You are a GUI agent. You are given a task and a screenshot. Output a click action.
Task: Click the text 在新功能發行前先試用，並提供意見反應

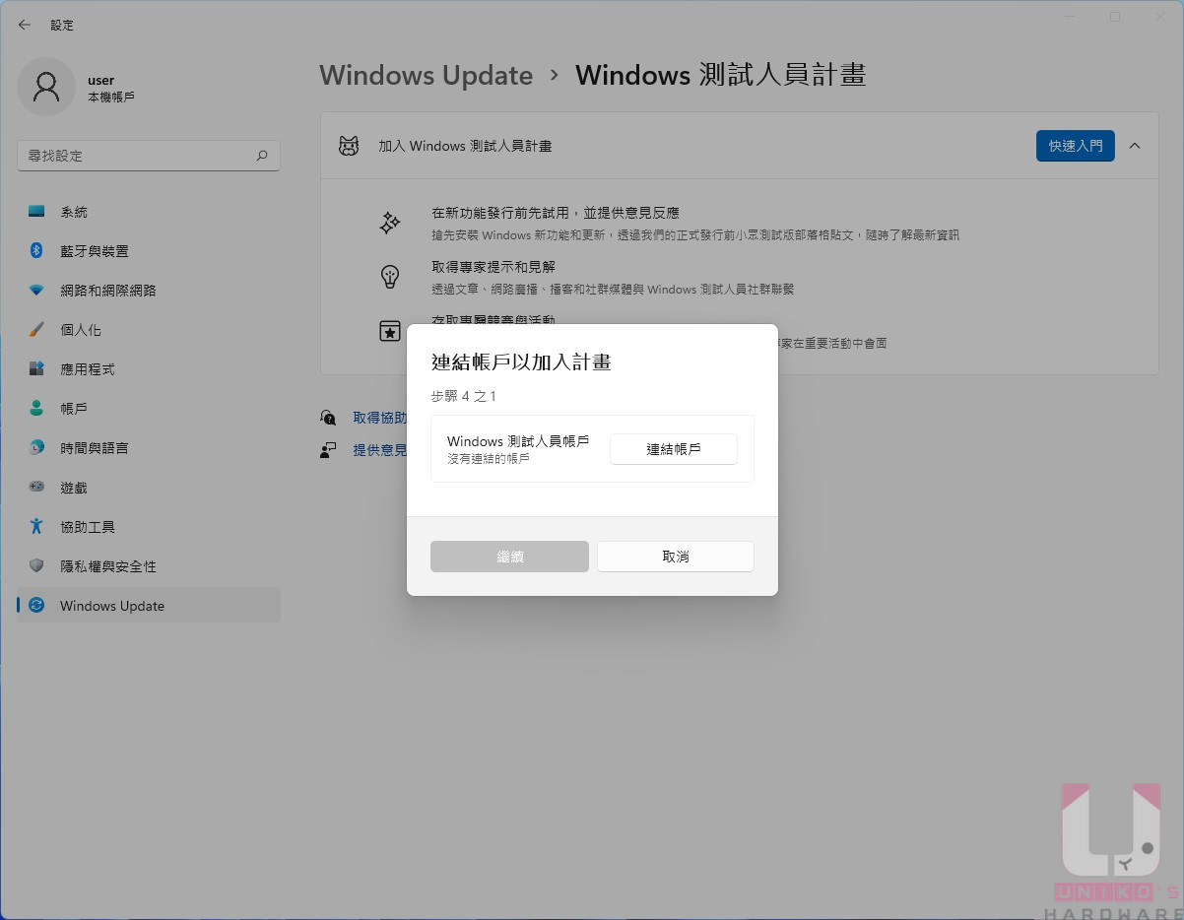click(556, 213)
